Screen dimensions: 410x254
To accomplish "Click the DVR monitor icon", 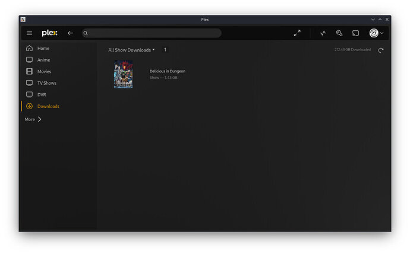I will [x=29, y=94].
